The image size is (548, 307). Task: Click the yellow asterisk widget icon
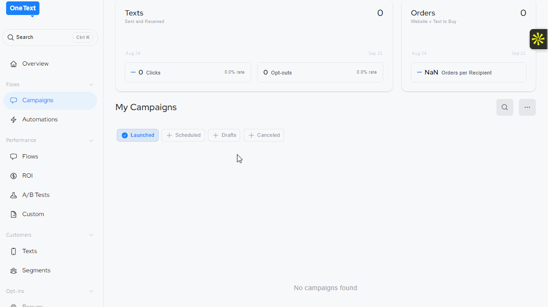click(x=538, y=39)
